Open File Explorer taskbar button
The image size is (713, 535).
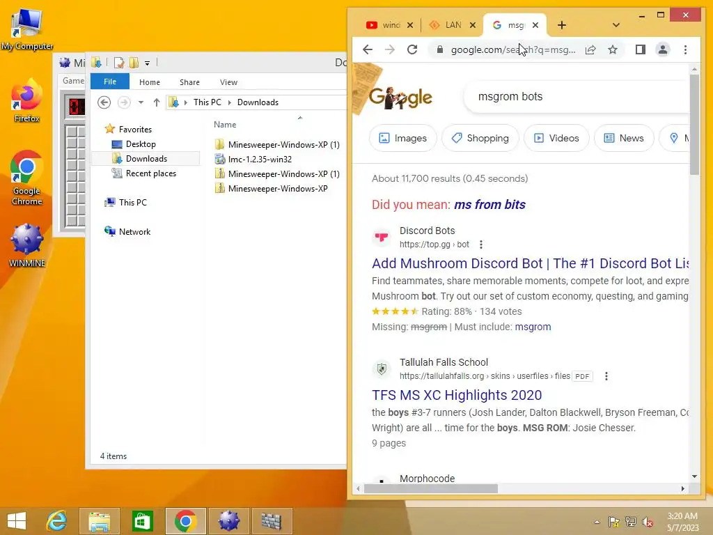click(x=99, y=521)
